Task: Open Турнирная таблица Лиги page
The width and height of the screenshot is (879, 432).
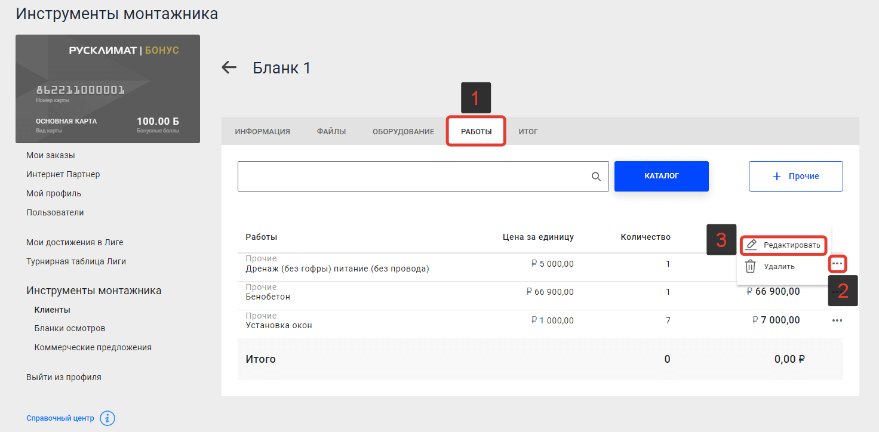Action: click(x=76, y=261)
